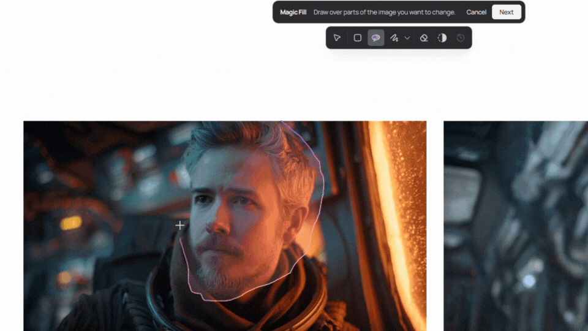Select the lasso selection tool
This screenshot has height=331, width=588.
point(375,38)
